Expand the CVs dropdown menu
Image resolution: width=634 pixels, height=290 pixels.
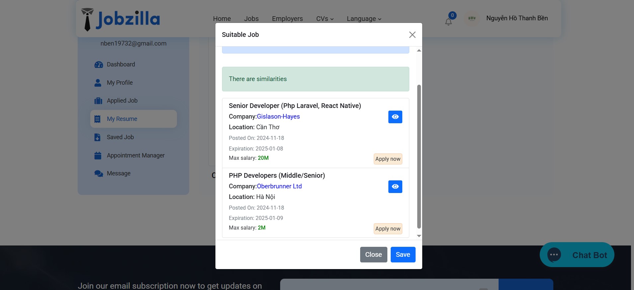(325, 19)
